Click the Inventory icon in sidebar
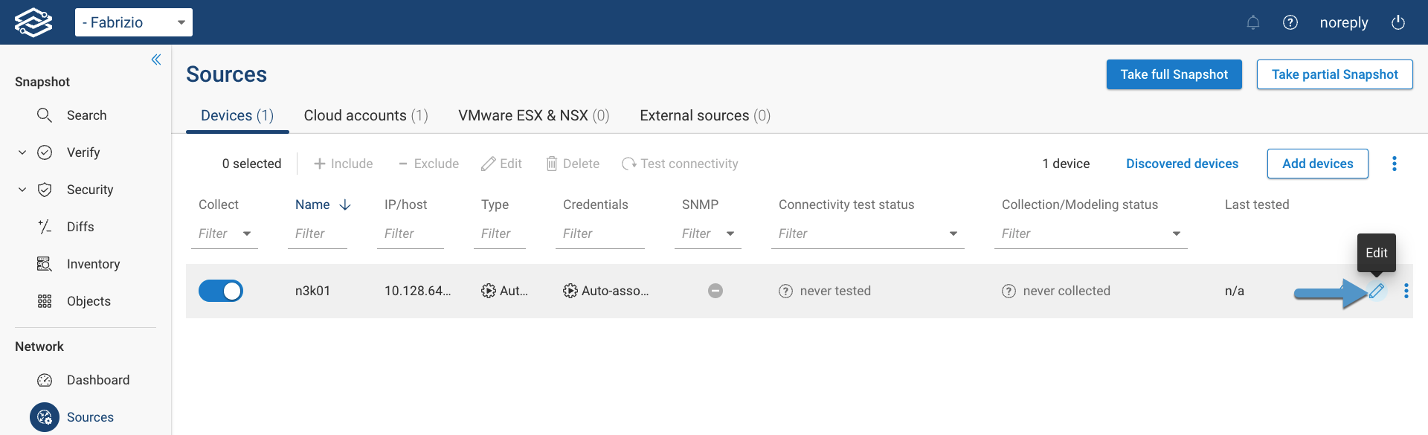Image resolution: width=1428 pixels, height=435 pixels. [45, 264]
